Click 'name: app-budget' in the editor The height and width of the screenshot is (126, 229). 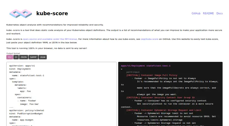tap(23, 120)
